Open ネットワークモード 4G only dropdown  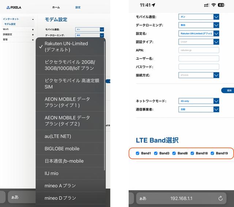coord(199,101)
